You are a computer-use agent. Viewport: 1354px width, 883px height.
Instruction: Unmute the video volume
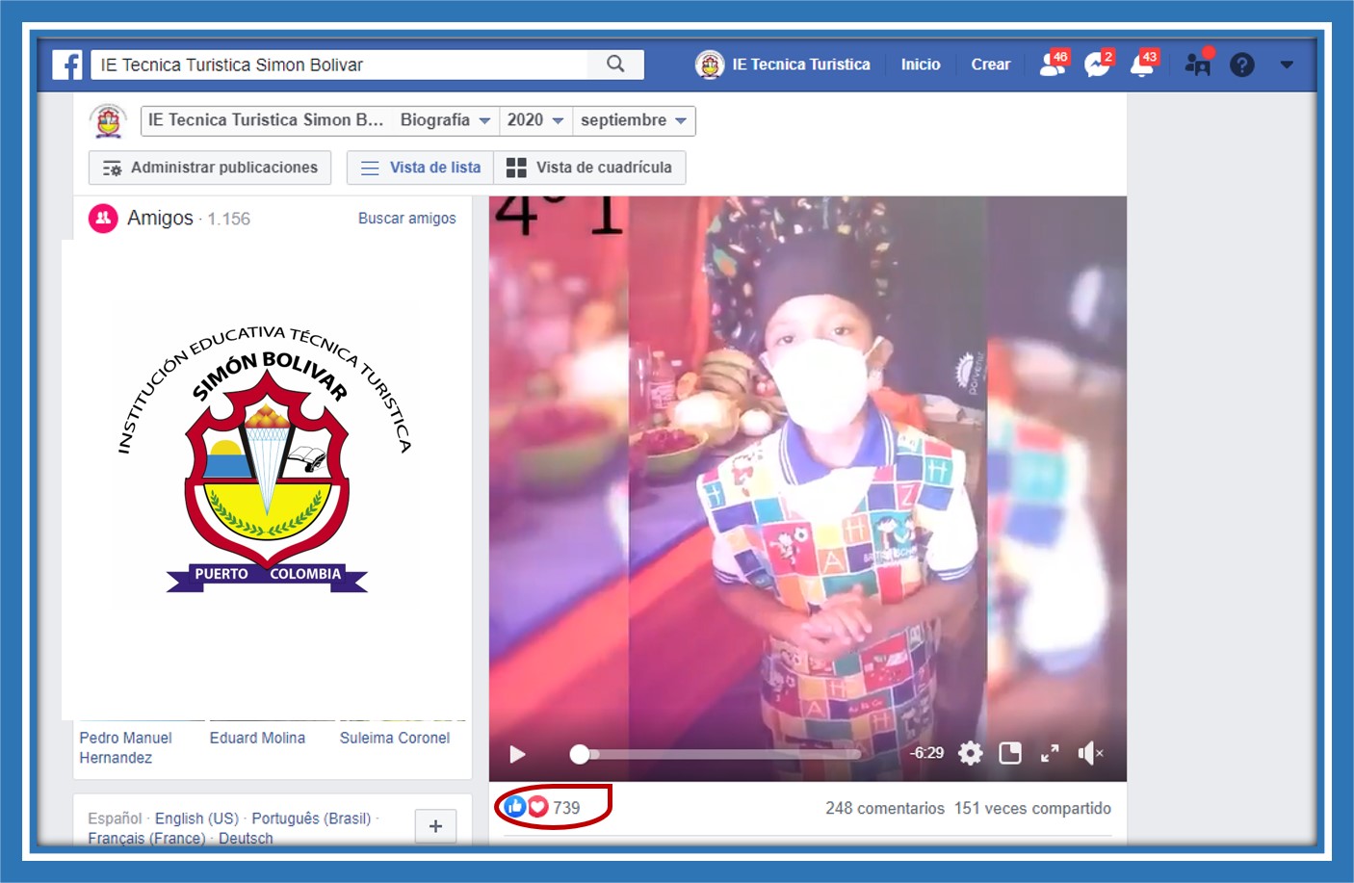coord(1089,753)
